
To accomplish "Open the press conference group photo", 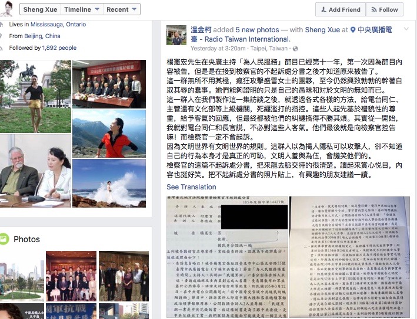I will click(109, 84).
